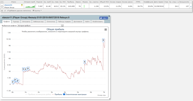Close the staszor11 graph panel
This screenshot has height=101, width=193.
(109, 16)
